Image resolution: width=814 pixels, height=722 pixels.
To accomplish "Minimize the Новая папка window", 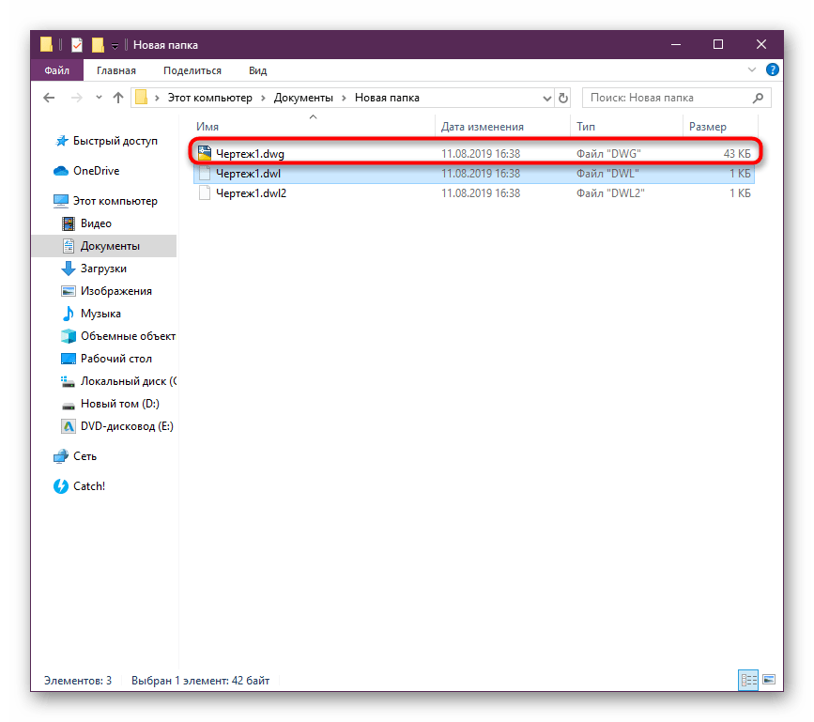I will click(675, 45).
